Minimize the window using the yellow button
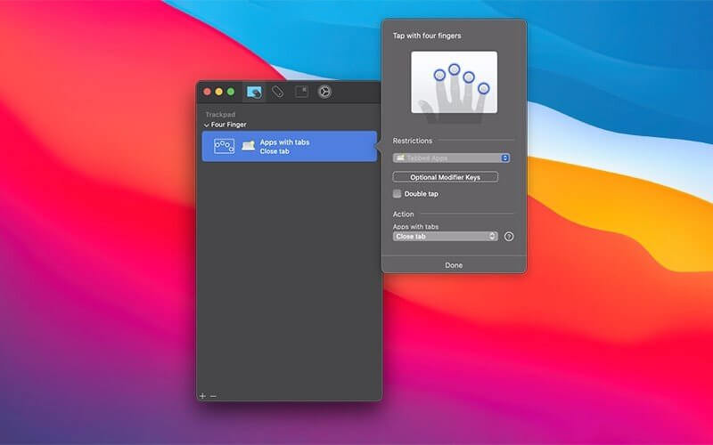This screenshot has width=713, height=445. coord(219,92)
